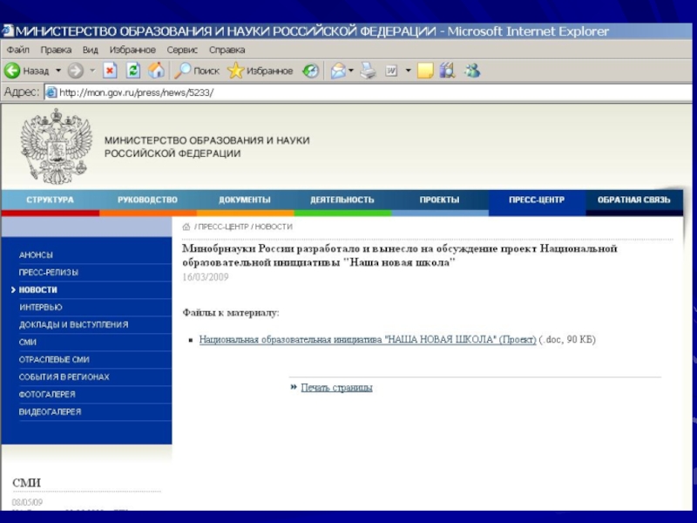
Task: Click the breadcrumb home icon
Action: 186,227
